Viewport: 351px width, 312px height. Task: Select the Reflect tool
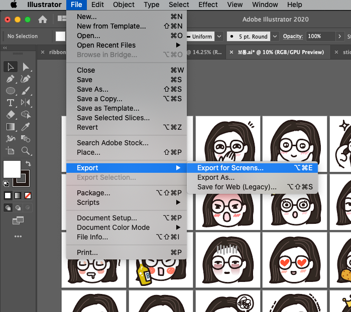(26, 103)
